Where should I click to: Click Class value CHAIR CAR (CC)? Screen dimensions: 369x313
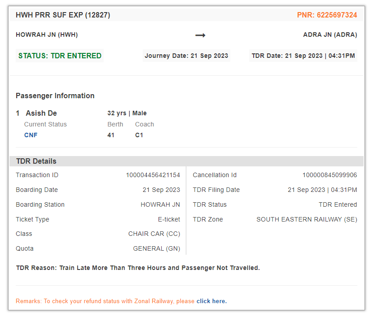[154, 234]
